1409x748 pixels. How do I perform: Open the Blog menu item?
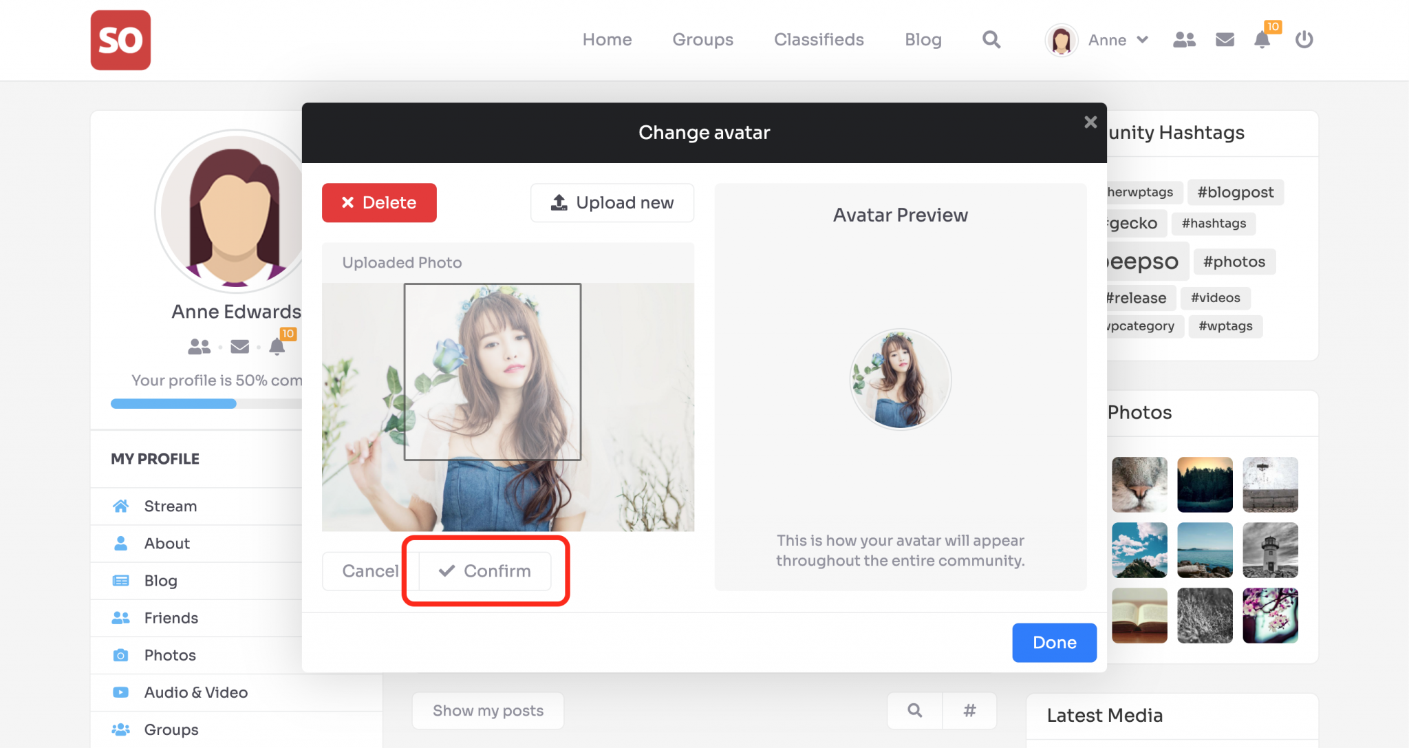(923, 39)
